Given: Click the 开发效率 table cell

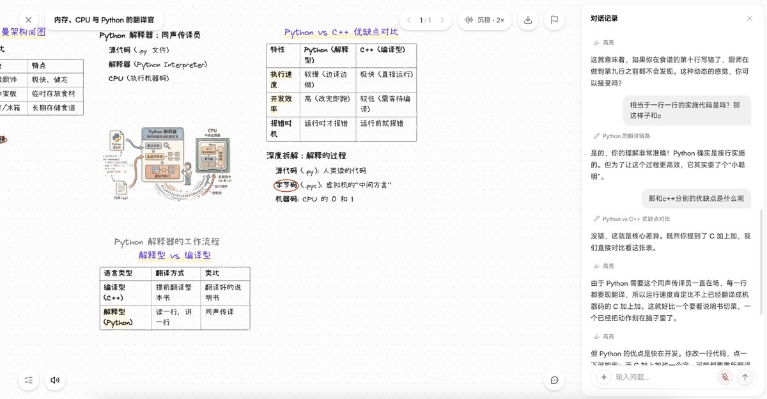Looking at the screenshot, I should 283,104.
